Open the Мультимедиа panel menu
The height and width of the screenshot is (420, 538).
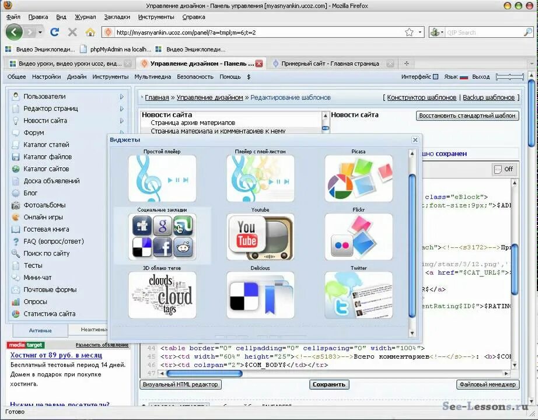click(x=153, y=77)
